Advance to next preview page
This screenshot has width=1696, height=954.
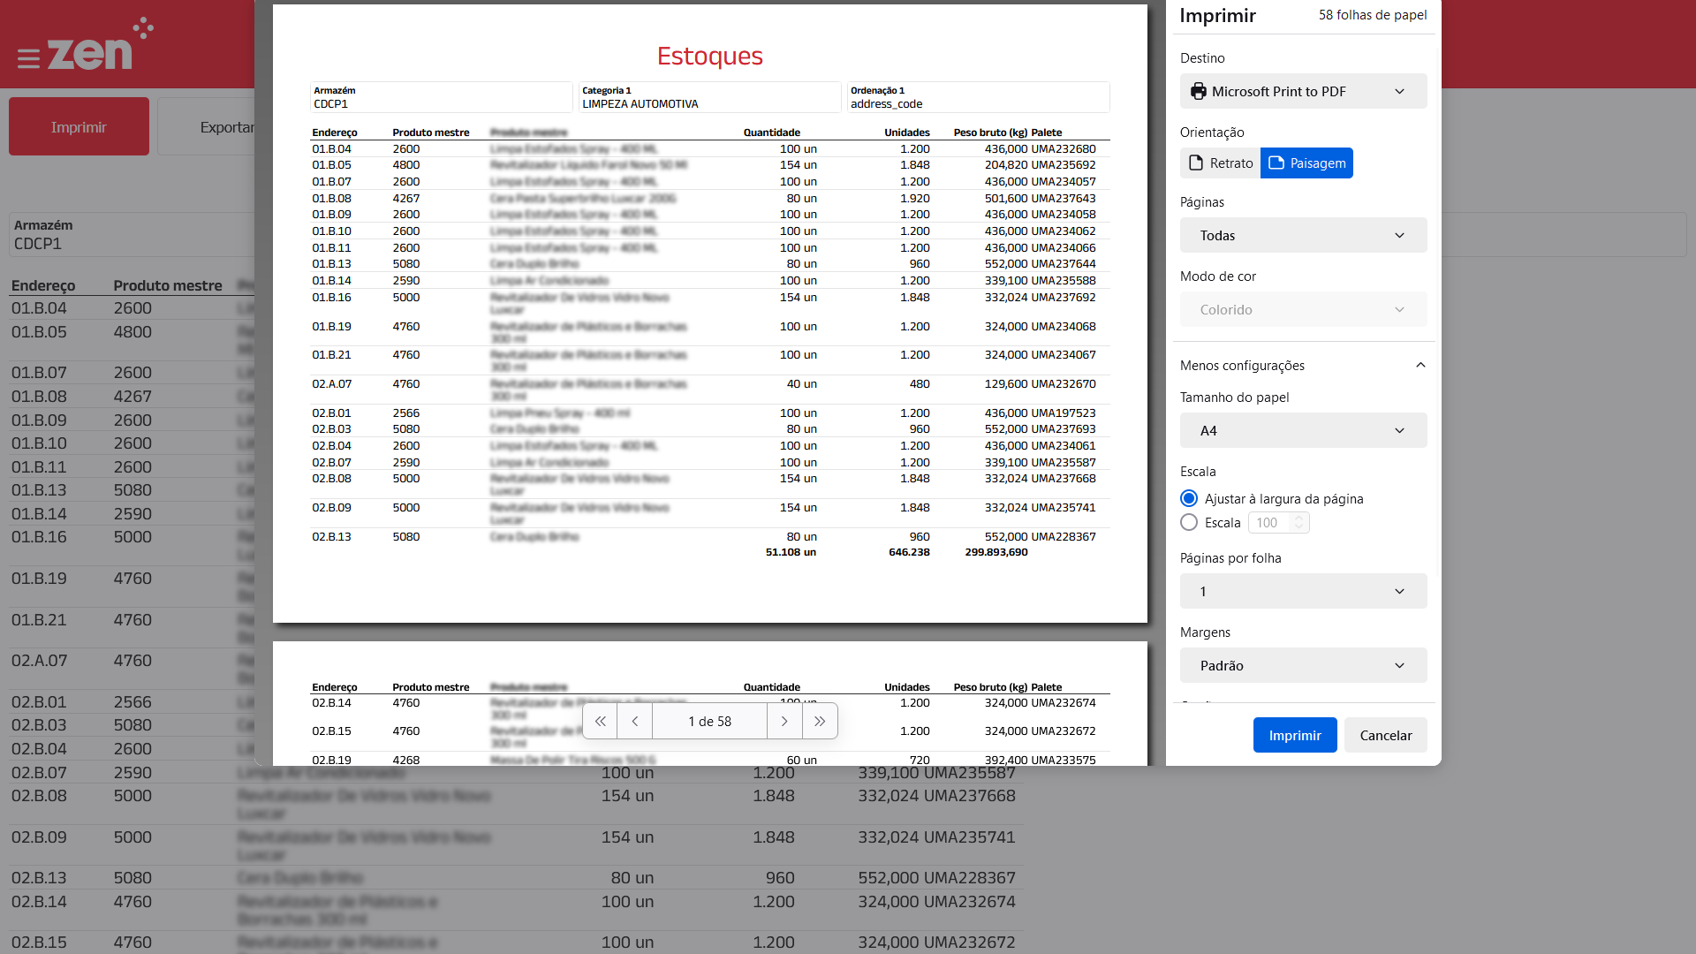[784, 722]
